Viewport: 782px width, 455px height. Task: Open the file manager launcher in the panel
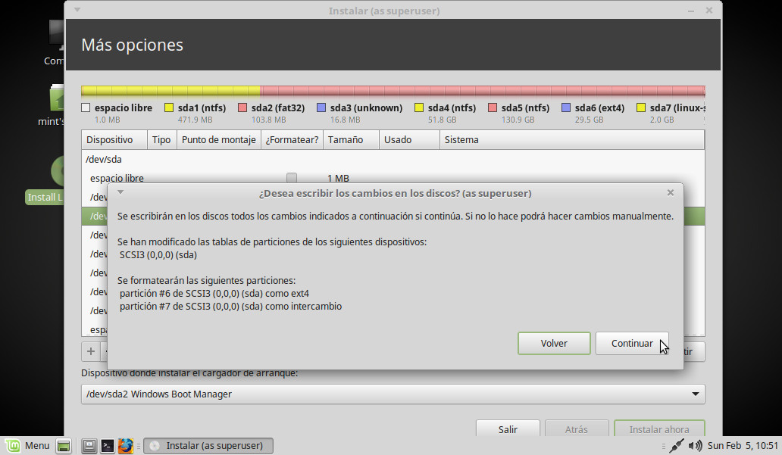point(89,446)
